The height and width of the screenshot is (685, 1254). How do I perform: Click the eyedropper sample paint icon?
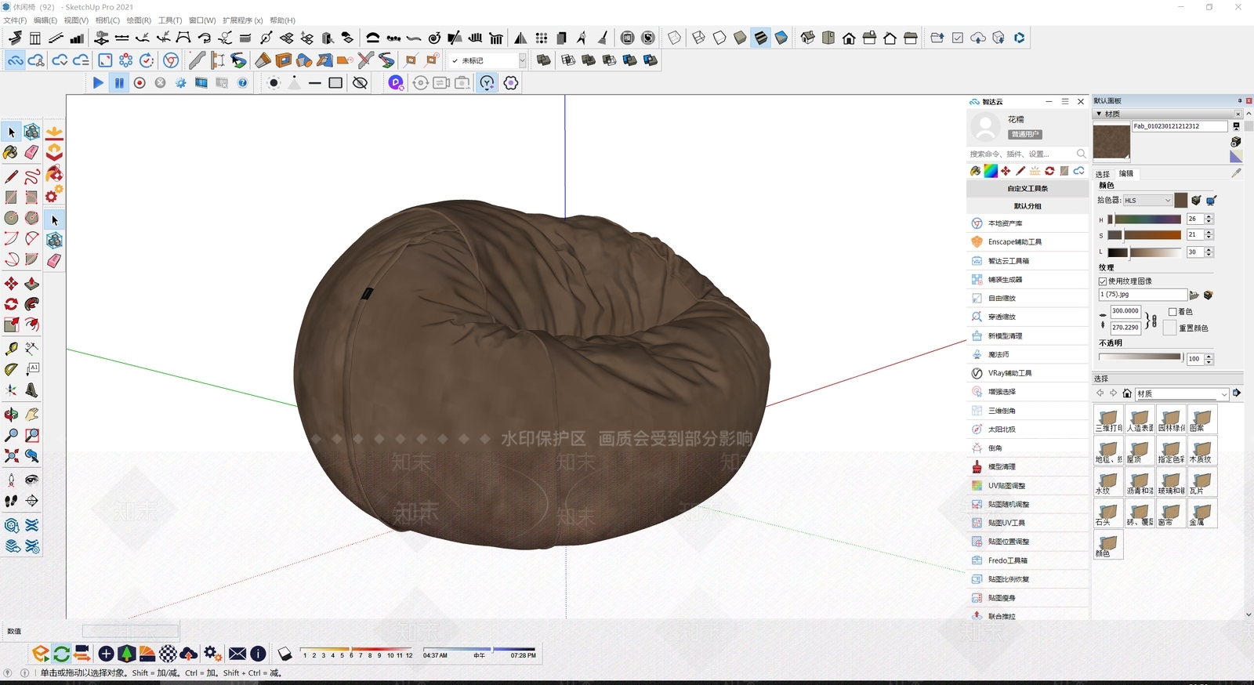[x=1236, y=172]
